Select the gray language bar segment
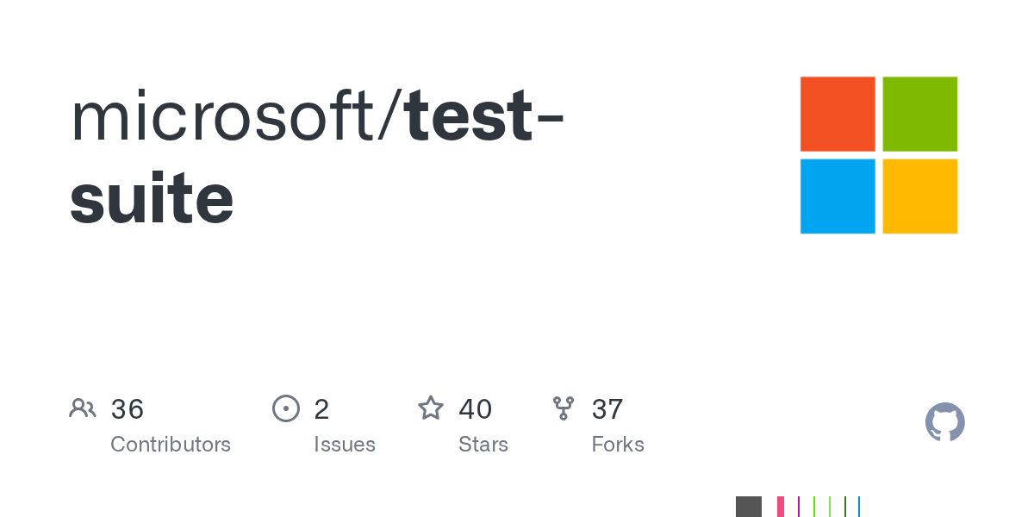The image size is (1034, 517). [749, 507]
